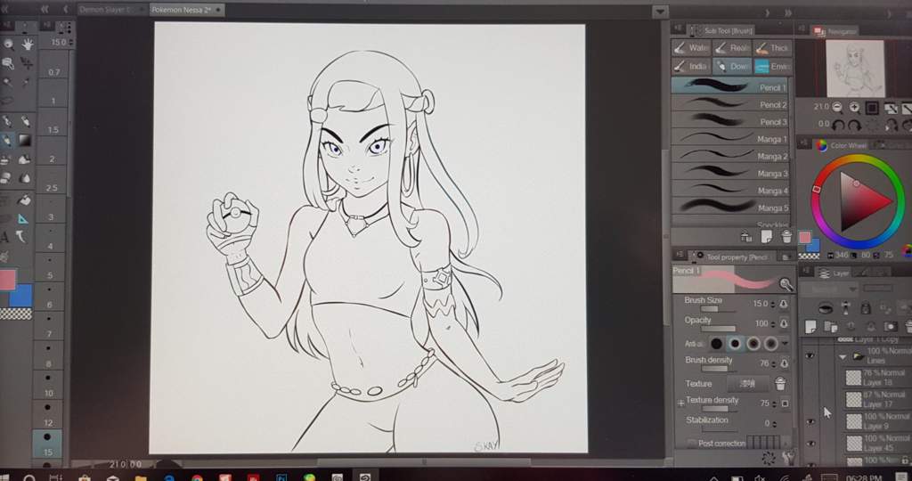Screen dimensions: 912x481
Task: Select Layer 17 in layer list
Action: pos(876,399)
